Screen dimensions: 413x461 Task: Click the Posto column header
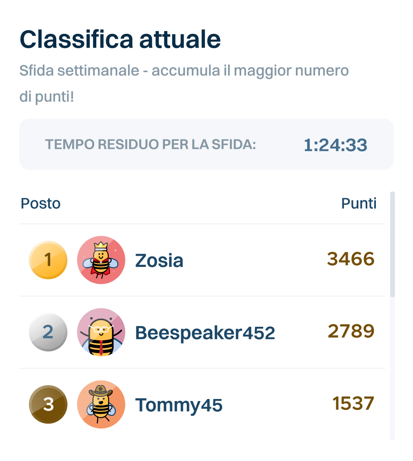[41, 203]
